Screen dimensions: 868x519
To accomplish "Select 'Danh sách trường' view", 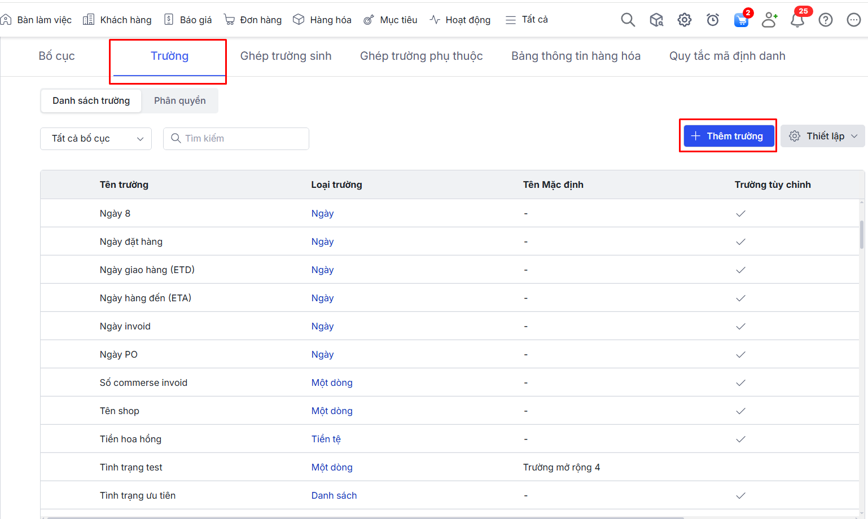I will coord(91,100).
